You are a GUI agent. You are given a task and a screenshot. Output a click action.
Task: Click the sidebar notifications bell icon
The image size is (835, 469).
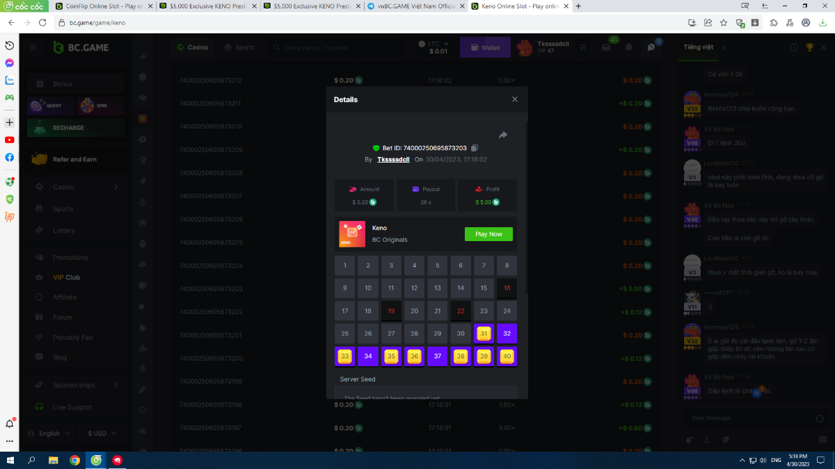click(x=10, y=423)
